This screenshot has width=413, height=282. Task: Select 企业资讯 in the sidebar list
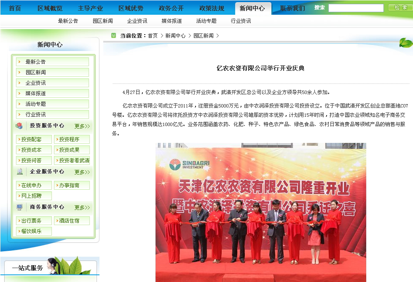coord(52,83)
